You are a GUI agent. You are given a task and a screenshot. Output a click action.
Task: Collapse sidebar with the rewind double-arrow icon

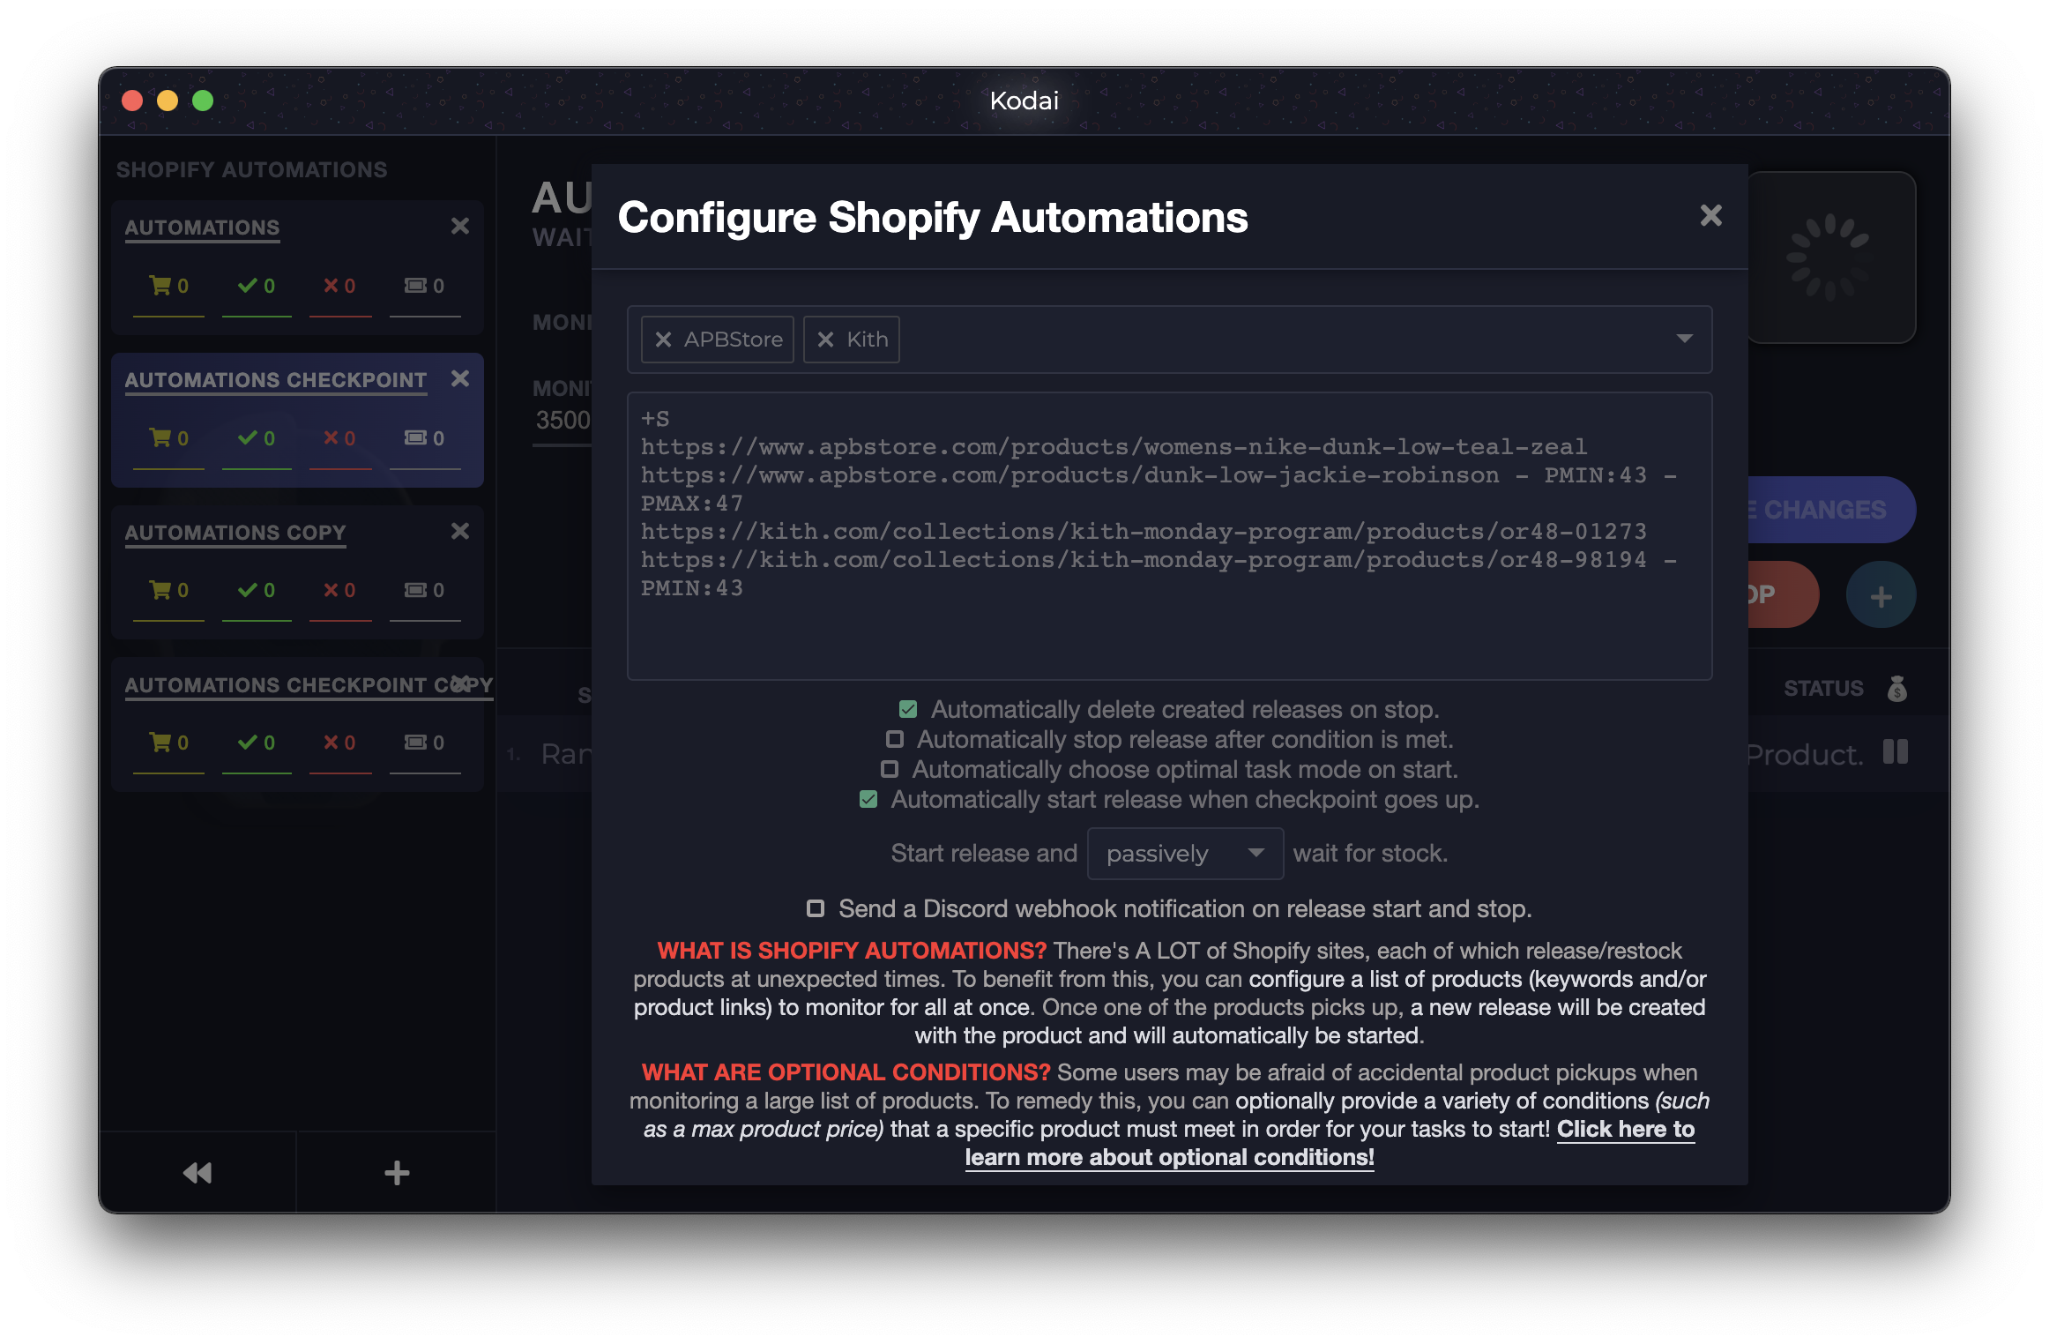[197, 1172]
